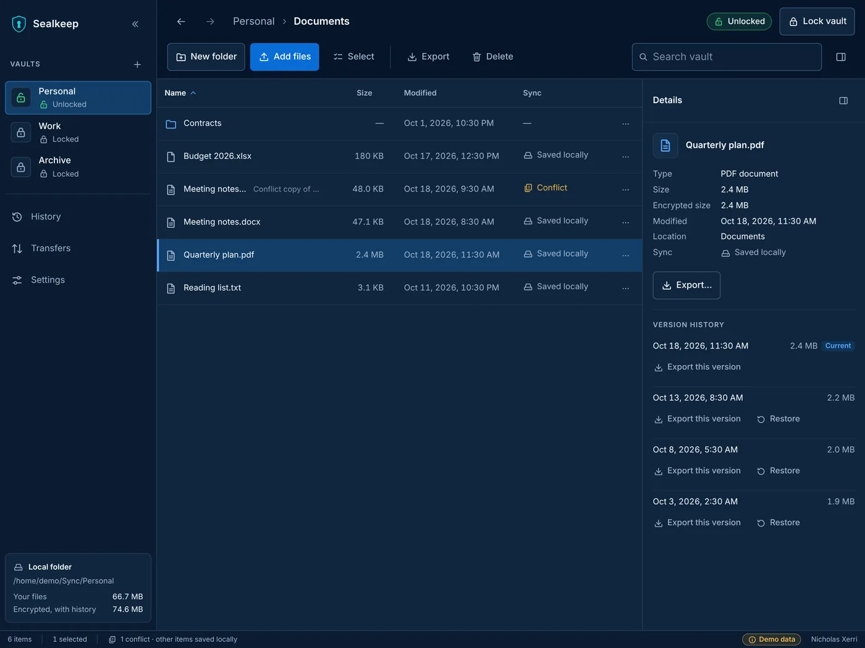Open the more options menu for Contracts
The width and height of the screenshot is (865, 648).
[625, 124]
